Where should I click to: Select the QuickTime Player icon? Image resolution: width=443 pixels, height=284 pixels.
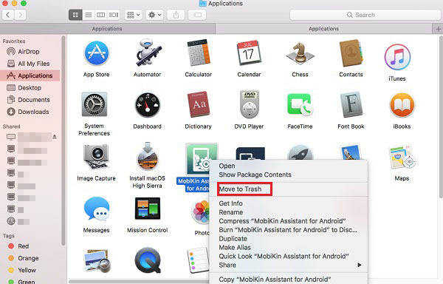pyautogui.click(x=148, y=260)
